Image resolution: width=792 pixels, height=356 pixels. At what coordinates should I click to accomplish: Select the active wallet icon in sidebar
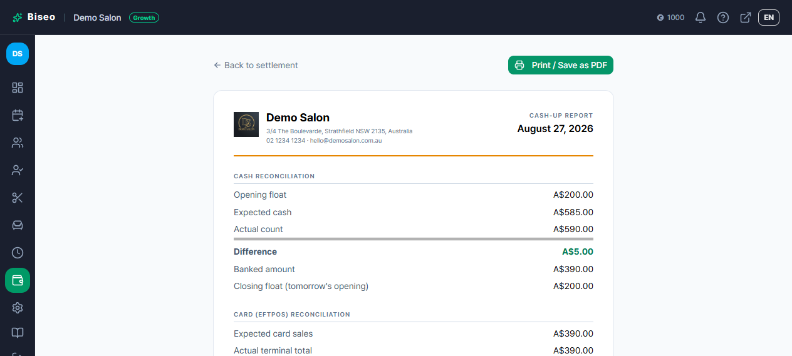(x=18, y=280)
